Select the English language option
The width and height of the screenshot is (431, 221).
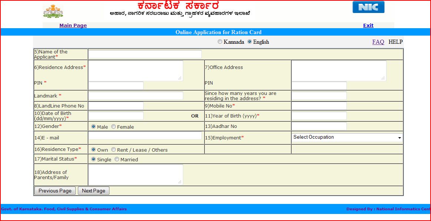250,42
